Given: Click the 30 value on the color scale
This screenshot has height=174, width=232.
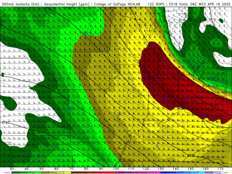Looking at the screenshot, I should (12, 169).
